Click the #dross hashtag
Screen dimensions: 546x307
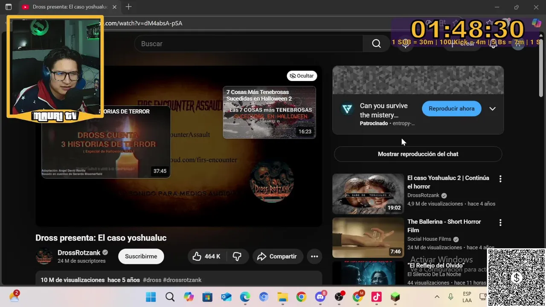152,280
